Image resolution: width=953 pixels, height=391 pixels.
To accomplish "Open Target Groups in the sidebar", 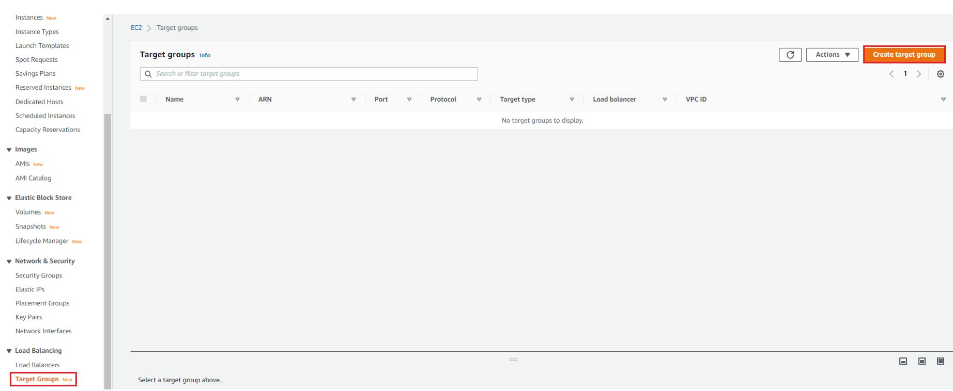I will coord(37,379).
